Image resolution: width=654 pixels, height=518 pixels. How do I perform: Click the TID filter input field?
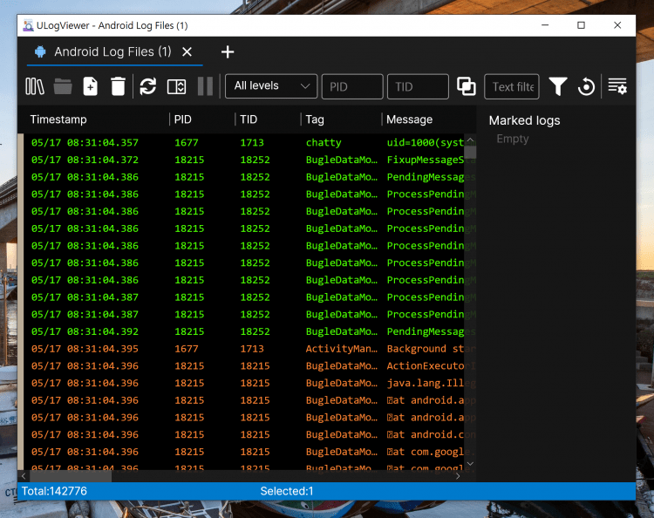[417, 86]
